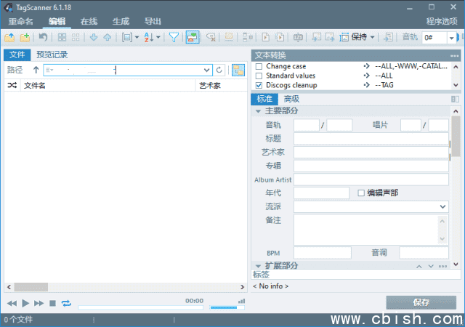Click the 保存 save button
Viewport: 465px width, 327px height.
click(421, 302)
